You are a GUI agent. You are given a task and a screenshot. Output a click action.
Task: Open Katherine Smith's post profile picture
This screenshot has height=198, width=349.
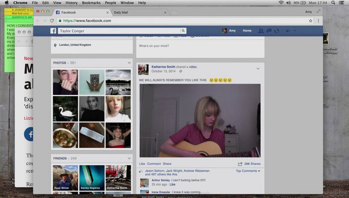coord(143,70)
